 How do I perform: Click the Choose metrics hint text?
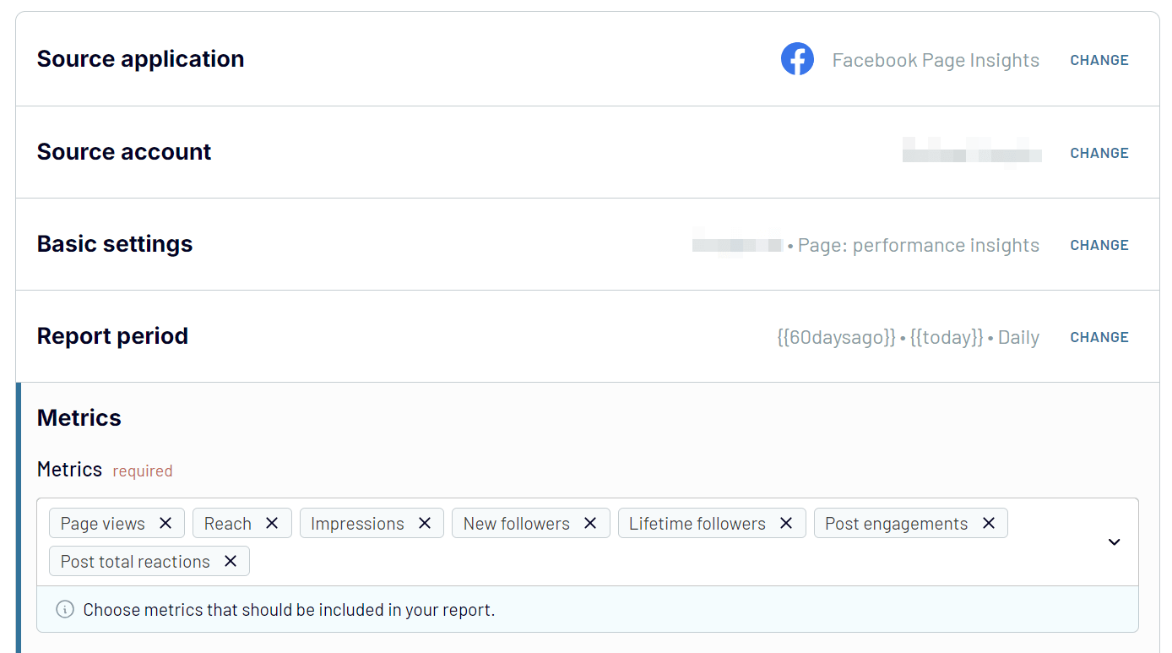289,610
